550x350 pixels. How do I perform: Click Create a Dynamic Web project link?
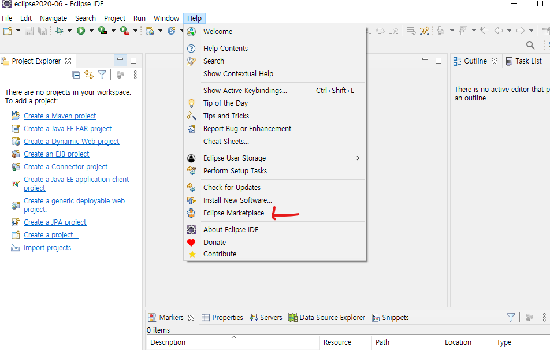(71, 142)
